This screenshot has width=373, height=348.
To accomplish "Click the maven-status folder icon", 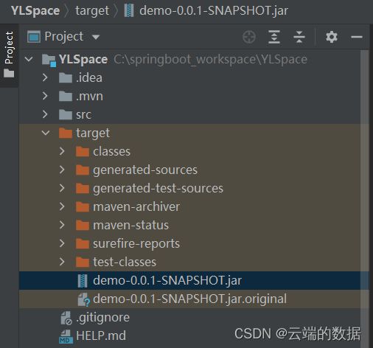I will click(x=83, y=225).
